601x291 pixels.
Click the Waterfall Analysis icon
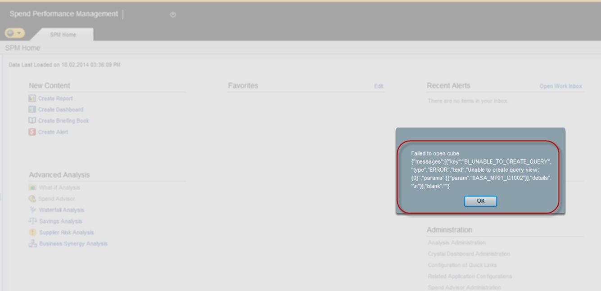[32, 210]
